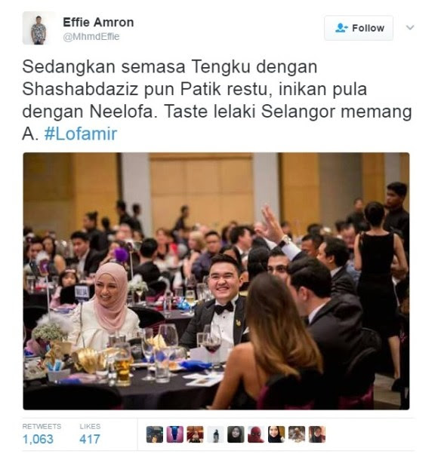Click the Follow button
Screen dimensions: 441x454
(359, 28)
